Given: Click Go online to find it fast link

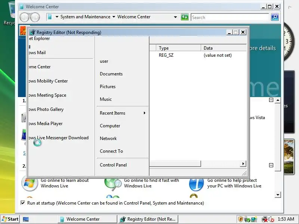Looking at the screenshot, I should pos(151,183).
